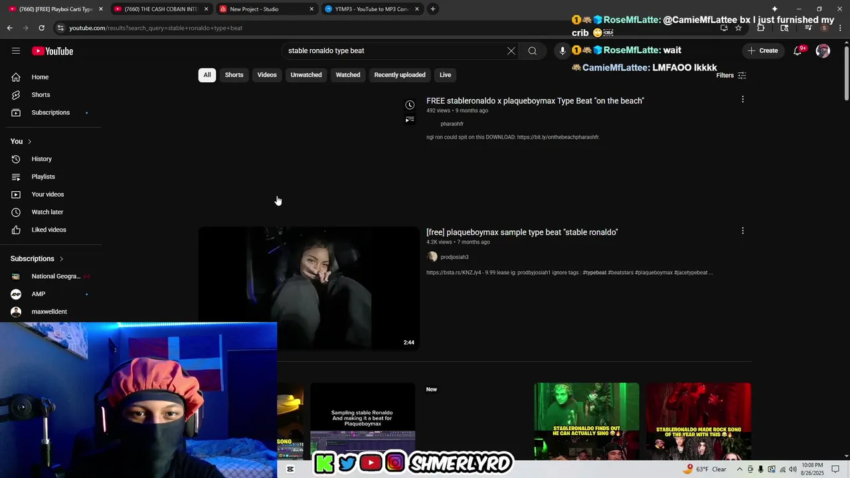The height and width of the screenshot is (478, 850).
Task: Open more options for "on the beach" video
Action: coord(742,100)
